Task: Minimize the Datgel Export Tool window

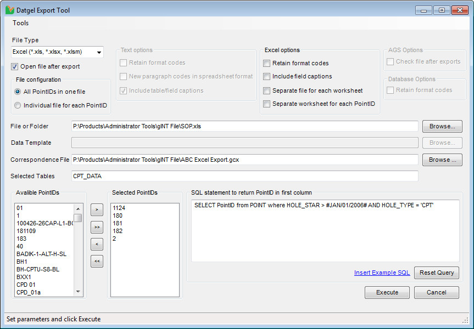Action: click(423, 10)
